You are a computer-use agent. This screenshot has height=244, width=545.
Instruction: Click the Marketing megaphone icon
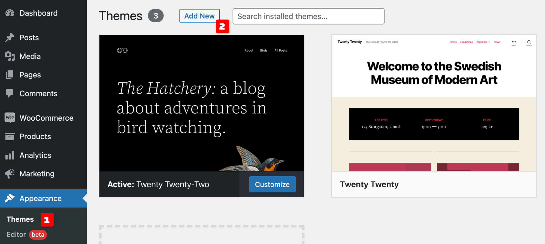coord(10,174)
